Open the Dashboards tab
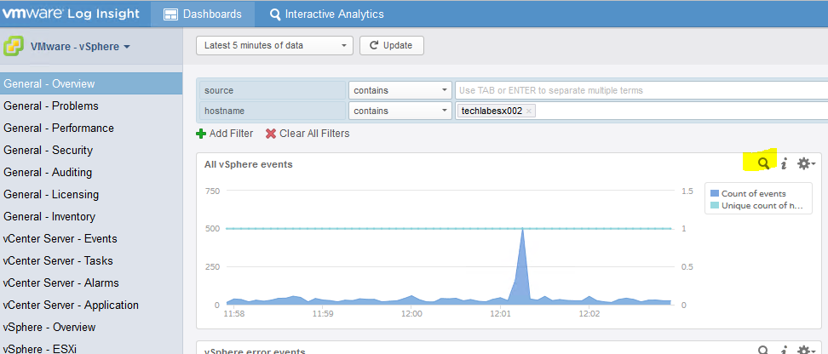 pyautogui.click(x=203, y=14)
